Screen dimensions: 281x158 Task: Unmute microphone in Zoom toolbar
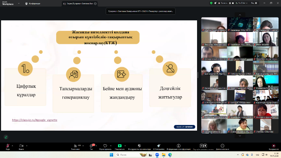coord(8,146)
